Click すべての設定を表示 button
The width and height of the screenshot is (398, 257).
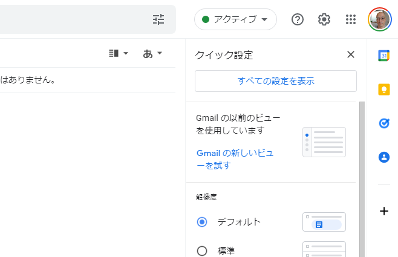[276, 81]
